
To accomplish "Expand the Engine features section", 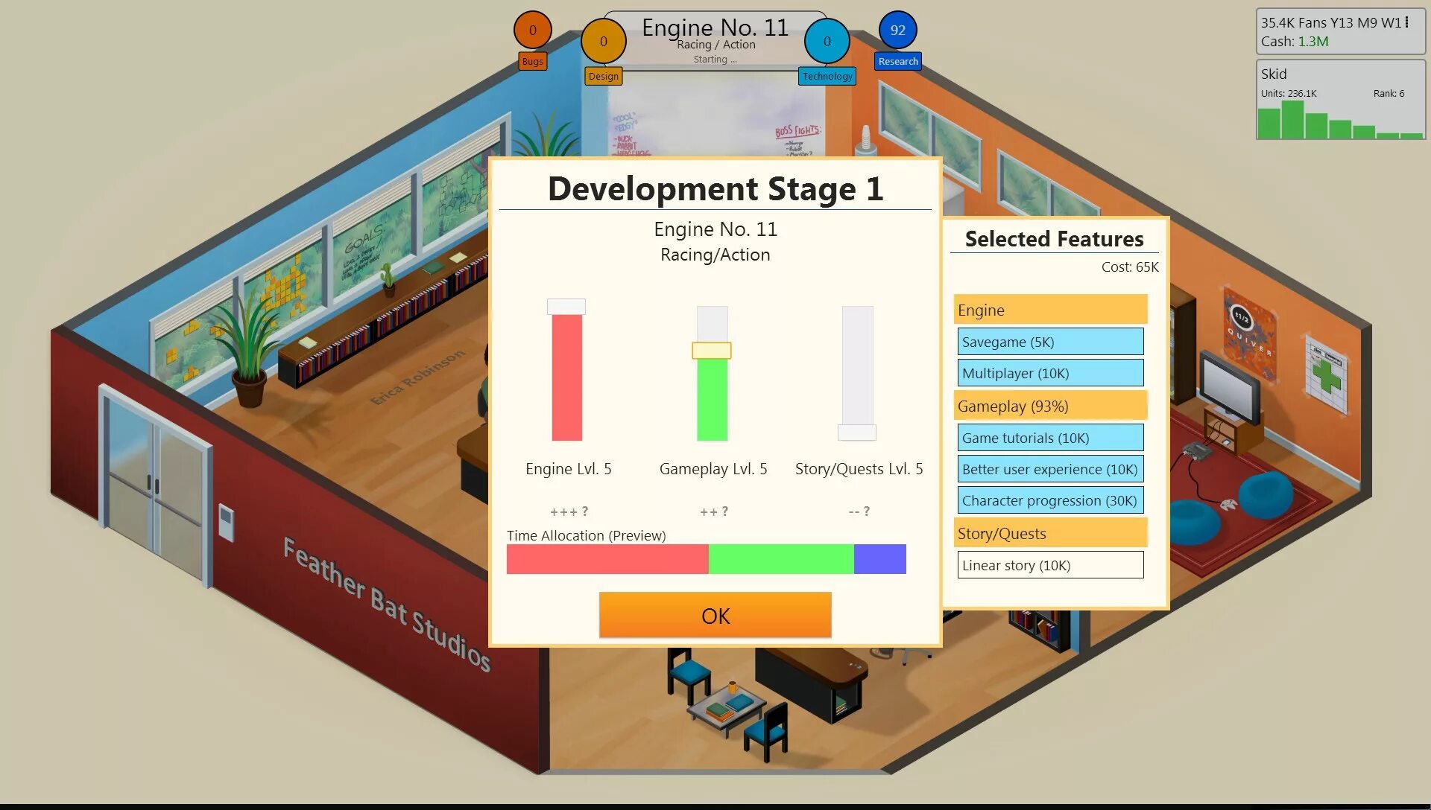I will tap(1049, 308).
